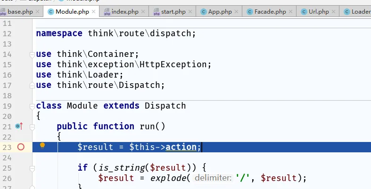
Task: Fold the if block at line 25
Action: coord(33,168)
